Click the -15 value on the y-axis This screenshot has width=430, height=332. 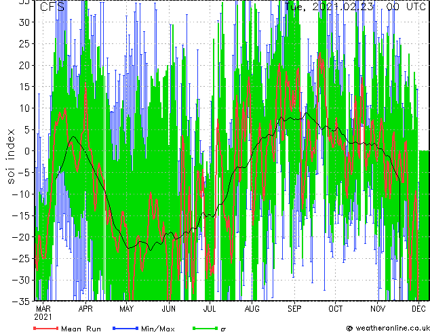21,215
